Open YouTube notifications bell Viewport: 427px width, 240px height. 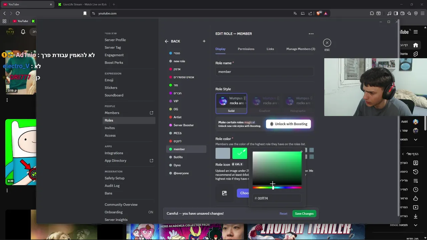[x=23, y=32]
